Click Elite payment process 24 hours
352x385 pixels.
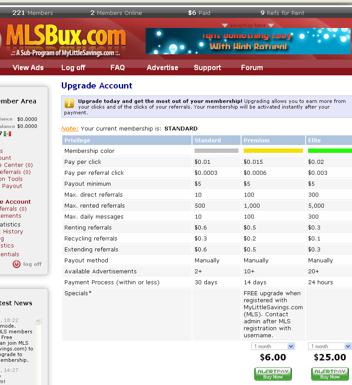tap(320, 283)
